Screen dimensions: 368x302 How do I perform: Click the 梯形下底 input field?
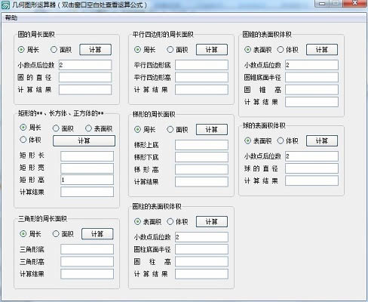coord(201,157)
